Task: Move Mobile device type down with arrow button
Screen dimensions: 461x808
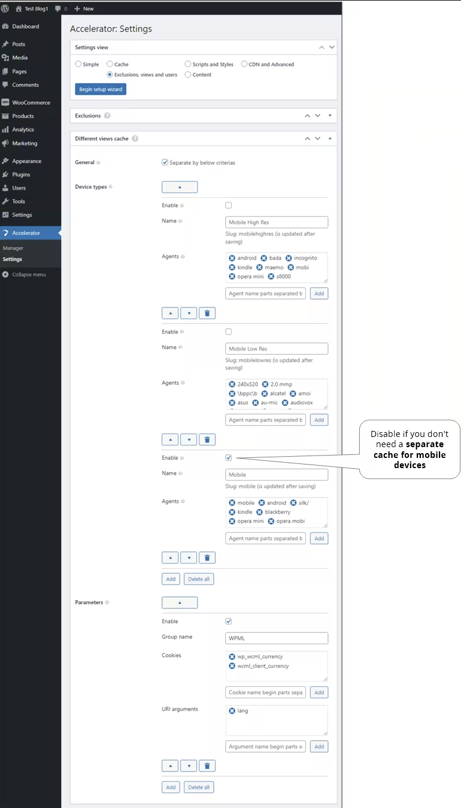Action: coord(189,557)
